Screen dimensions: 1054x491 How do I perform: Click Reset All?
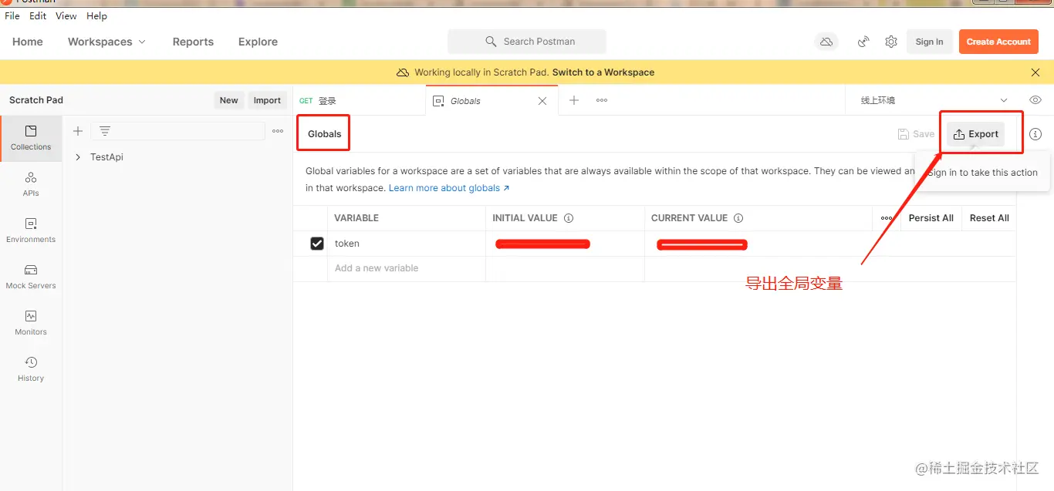989,218
